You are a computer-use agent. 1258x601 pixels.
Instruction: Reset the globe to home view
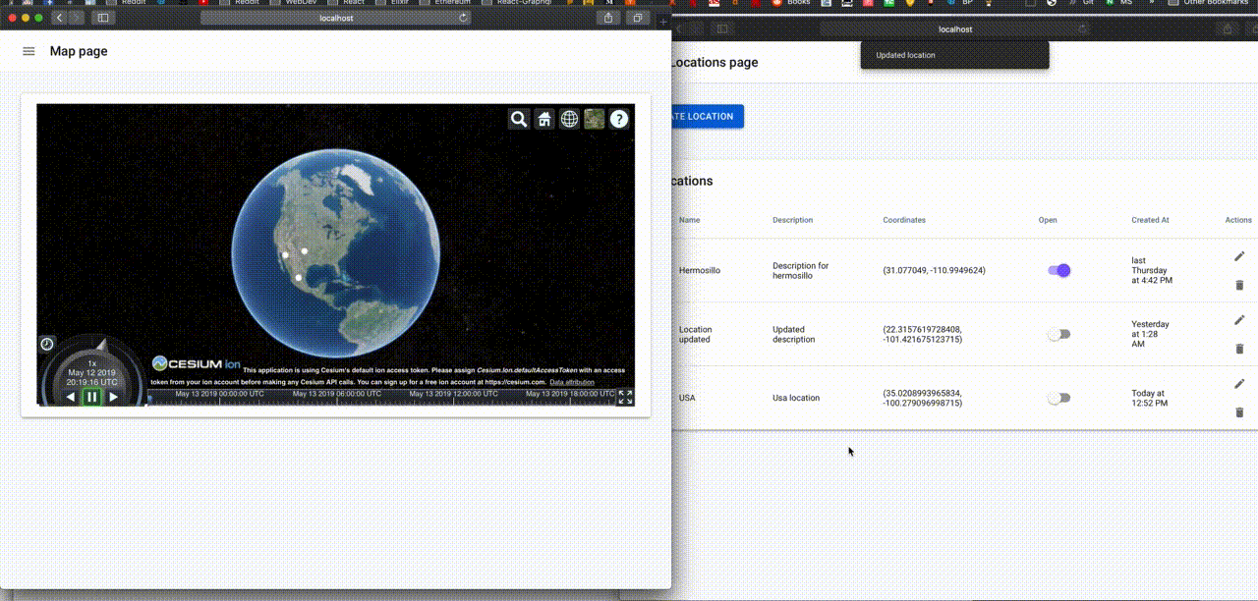tap(544, 119)
